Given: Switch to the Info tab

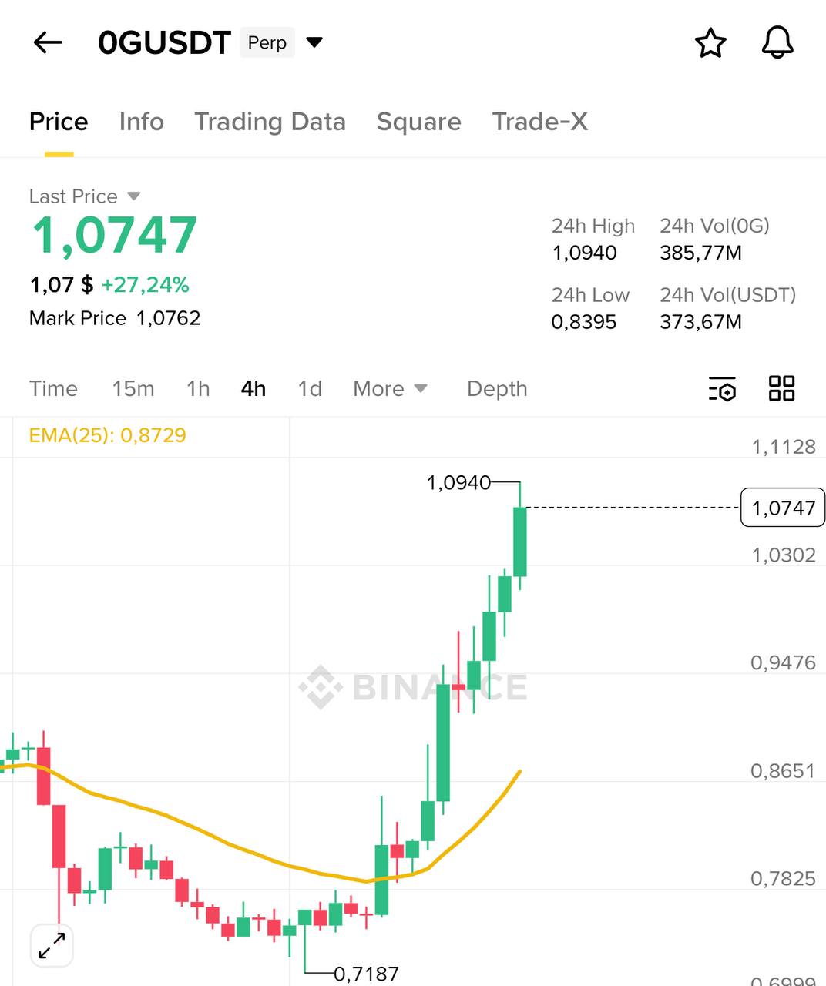Looking at the screenshot, I should pos(141,122).
